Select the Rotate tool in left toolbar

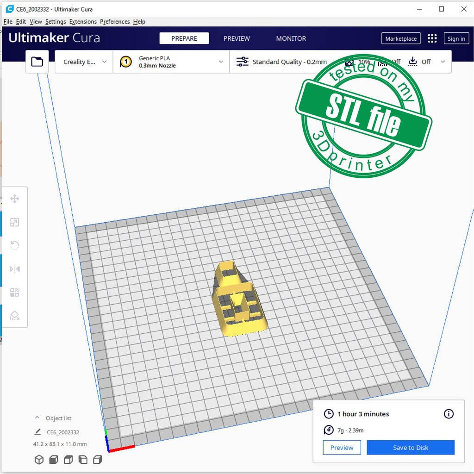point(14,246)
